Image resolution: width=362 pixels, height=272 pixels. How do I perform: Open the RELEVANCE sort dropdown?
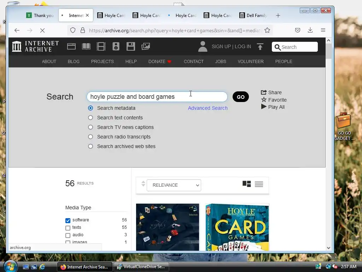coord(174,185)
